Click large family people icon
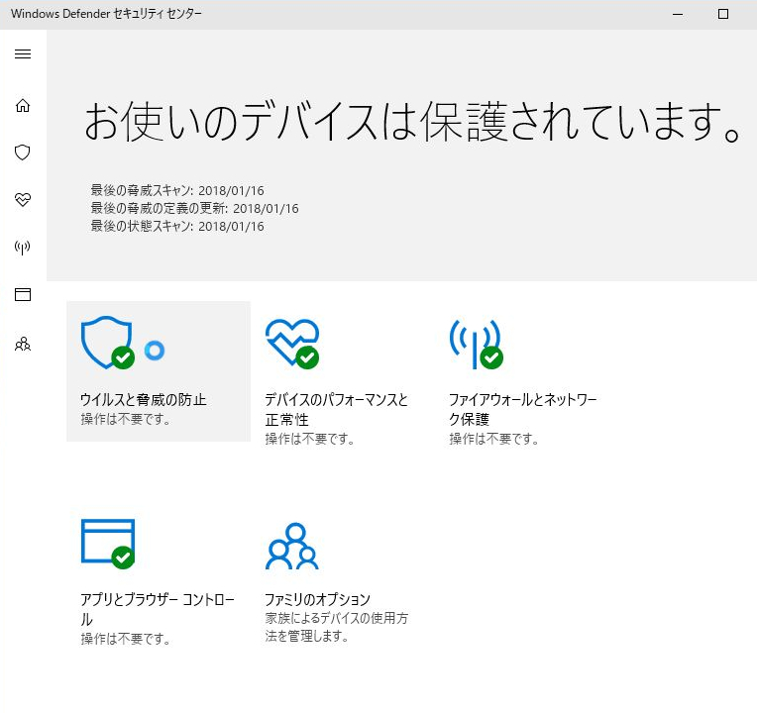The height and width of the screenshot is (713, 757). point(292,546)
